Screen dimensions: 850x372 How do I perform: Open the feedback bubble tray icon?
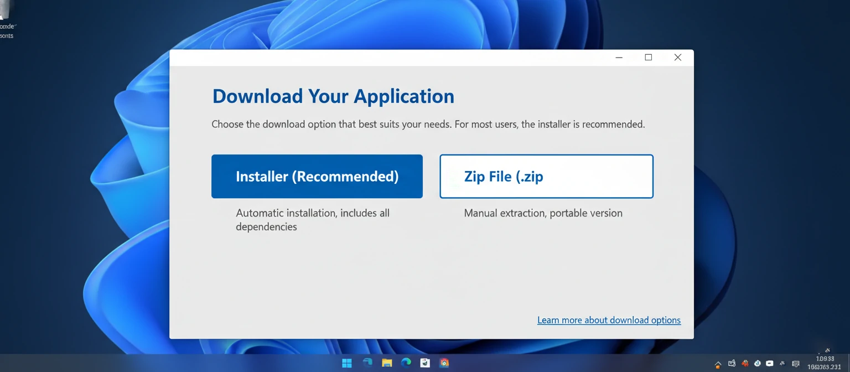795,364
